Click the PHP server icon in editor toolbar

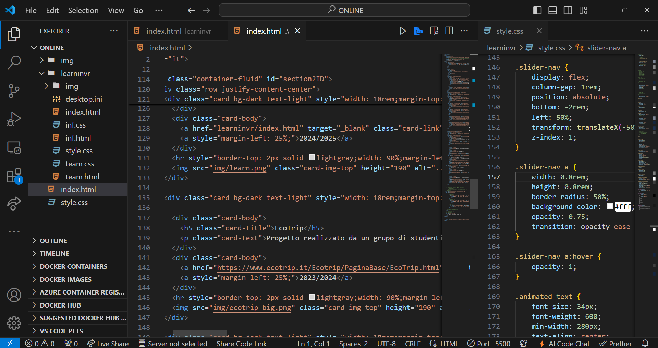(418, 31)
